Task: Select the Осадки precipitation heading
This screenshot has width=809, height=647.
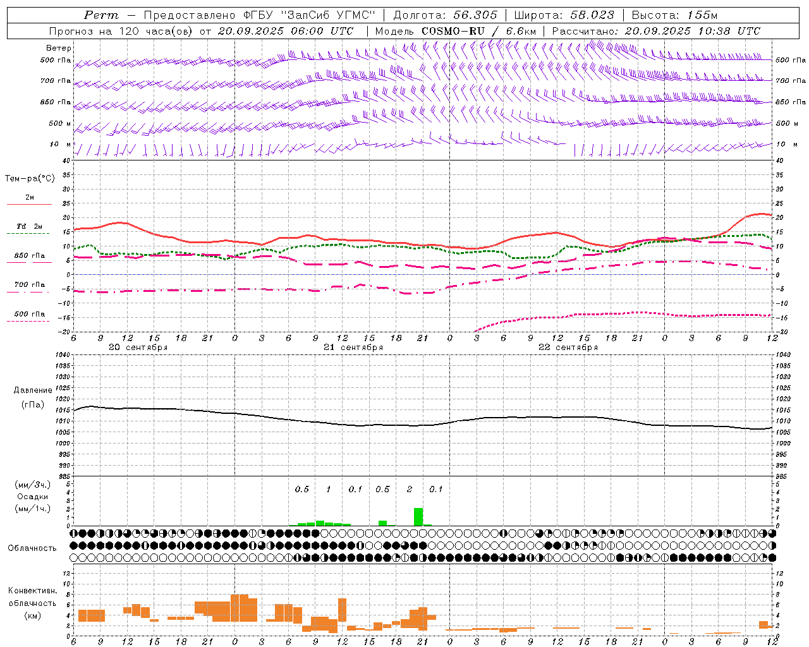Action: (x=33, y=497)
